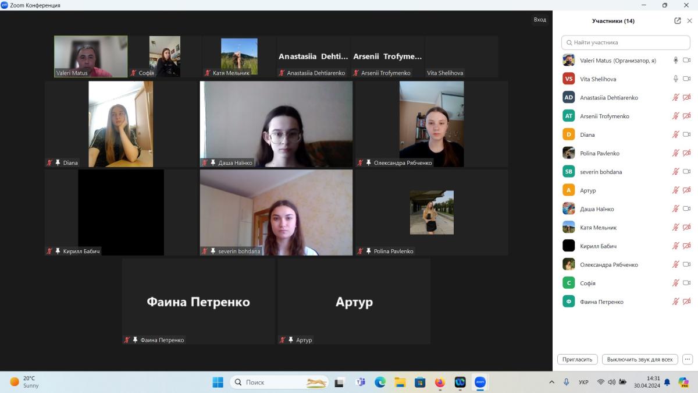Screen dimensions: 698x393
Task: Click muted mic icon for Anastasiia Dehtiarenko
Action: coord(675,97)
